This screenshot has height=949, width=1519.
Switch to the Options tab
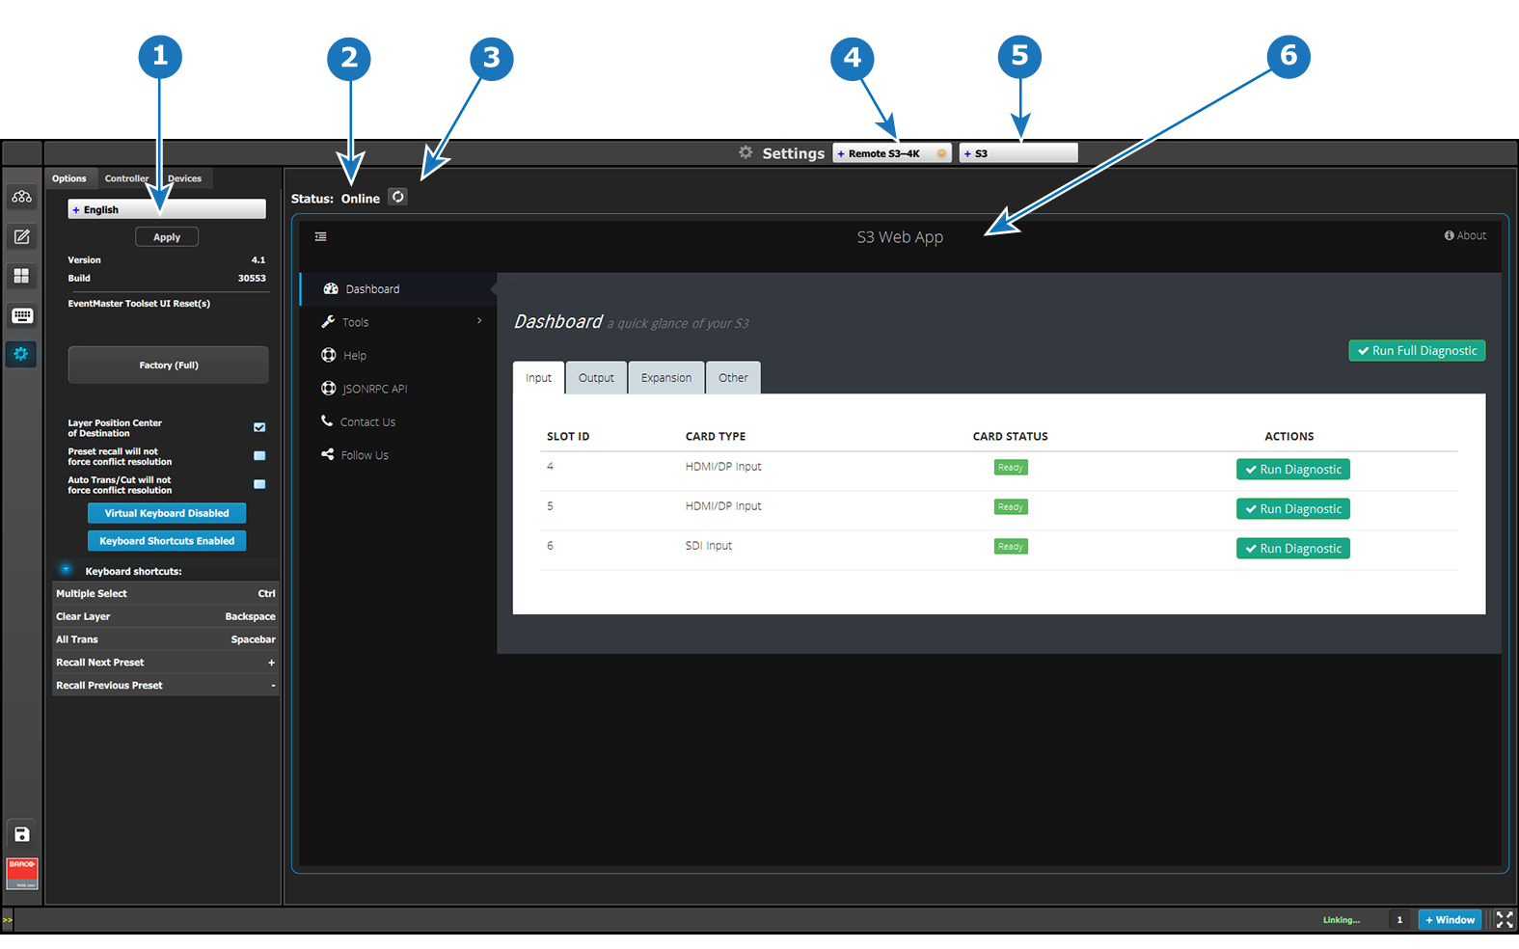[69, 178]
